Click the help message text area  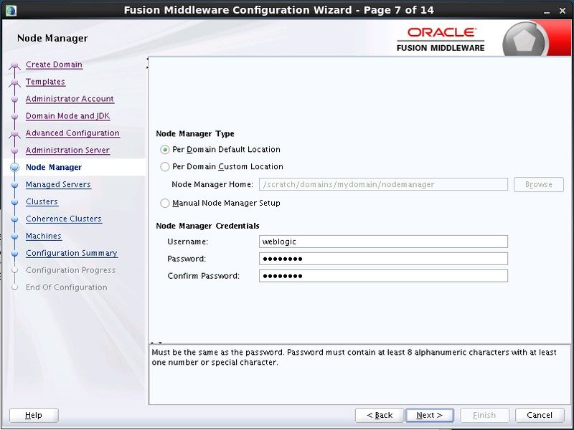(360, 374)
